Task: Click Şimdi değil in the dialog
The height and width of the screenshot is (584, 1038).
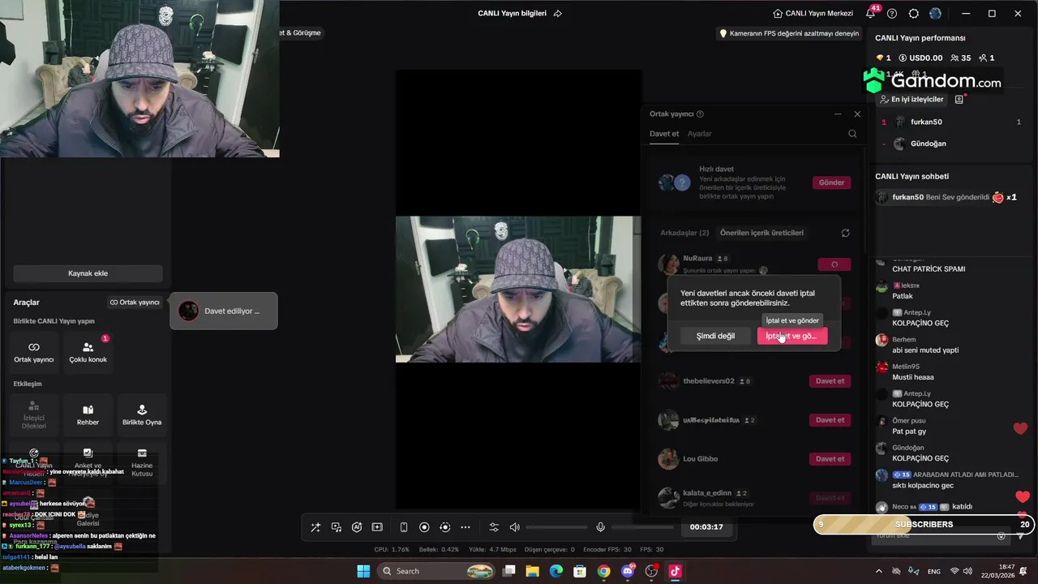Action: 715,336
